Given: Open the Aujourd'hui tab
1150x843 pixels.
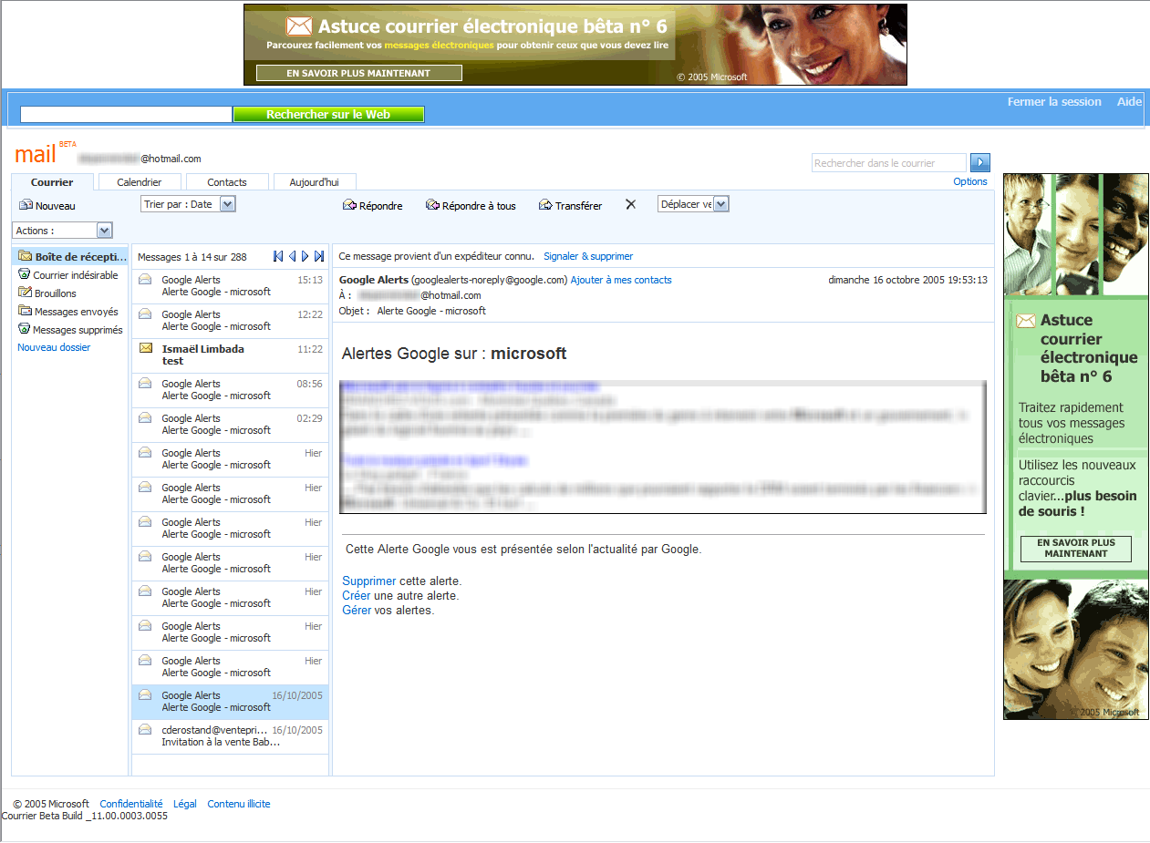Looking at the screenshot, I should pyautogui.click(x=315, y=182).
